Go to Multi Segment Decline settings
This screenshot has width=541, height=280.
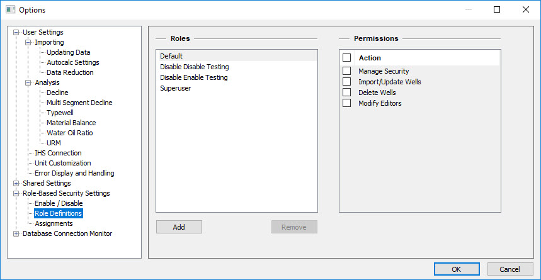point(79,103)
